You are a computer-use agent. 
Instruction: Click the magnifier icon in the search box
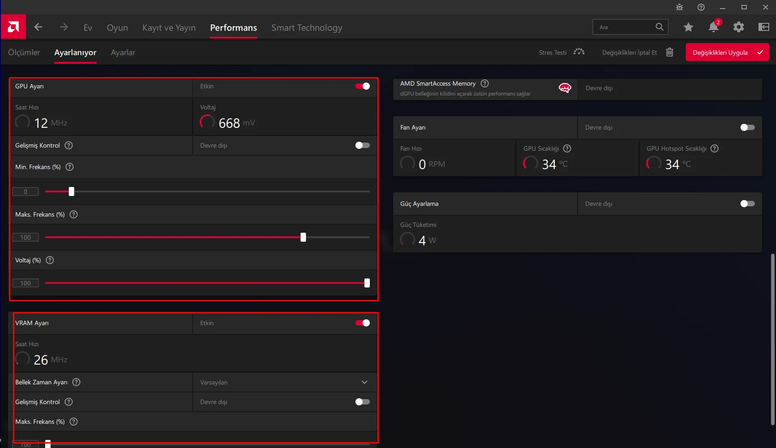click(x=659, y=27)
